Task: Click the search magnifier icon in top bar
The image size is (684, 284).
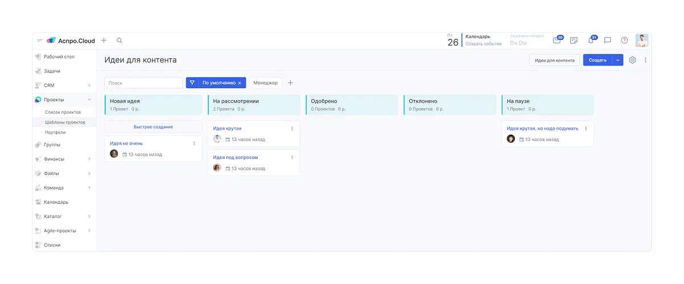Action: click(119, 40)
